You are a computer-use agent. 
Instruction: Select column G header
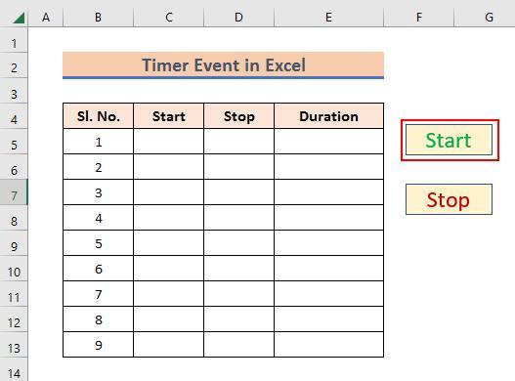tap(489, 17)
